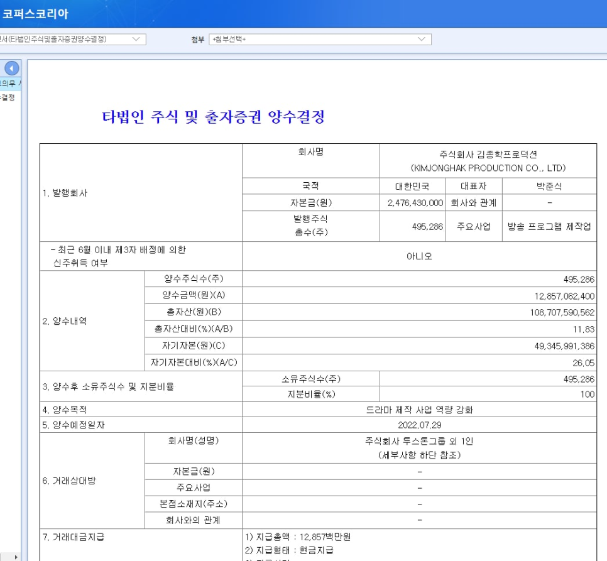Collapse the left sidebar with the round arrow button
Screen dimensions: 607x561
point(11,68)
